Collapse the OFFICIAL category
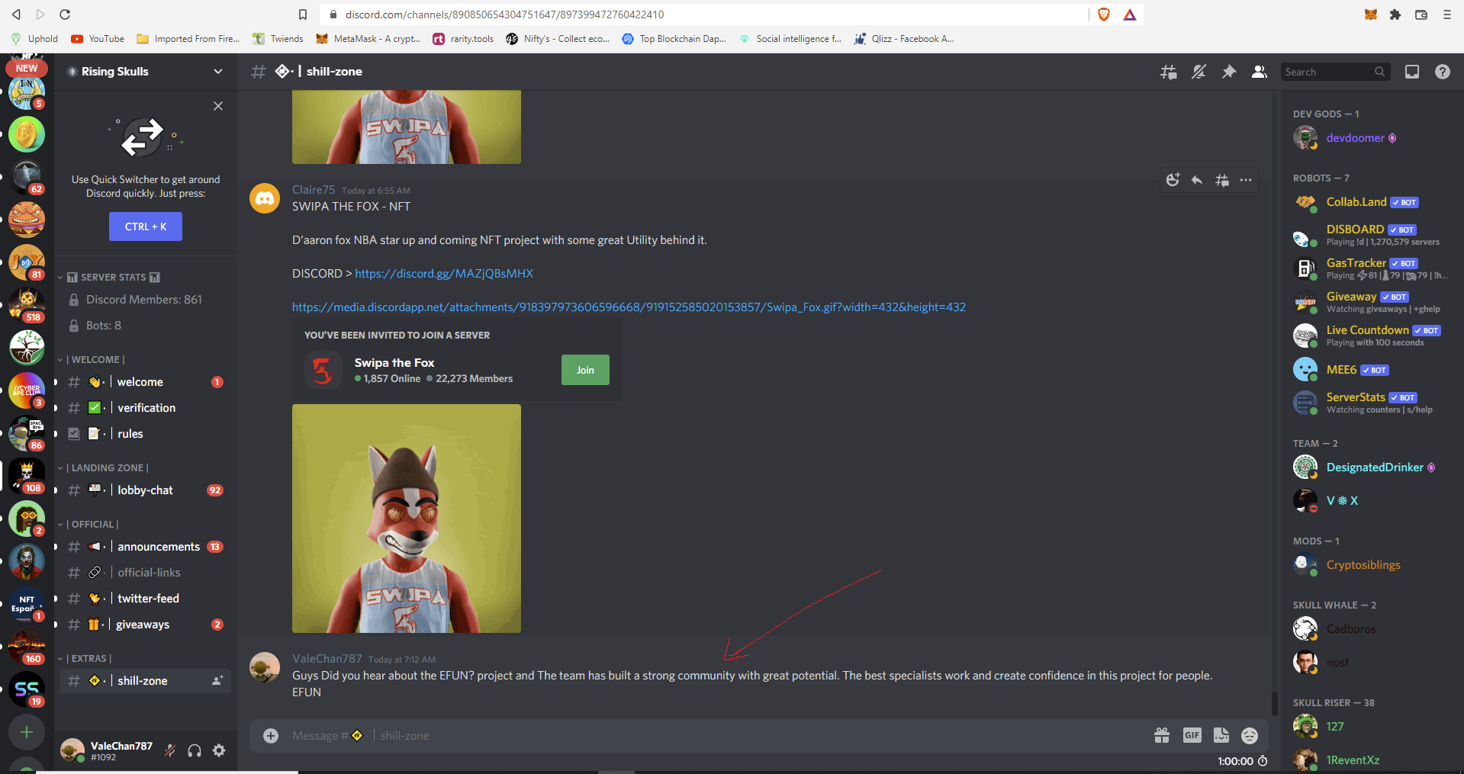The width and height of the screenshot is (1464, 774). tap(88, 524)
